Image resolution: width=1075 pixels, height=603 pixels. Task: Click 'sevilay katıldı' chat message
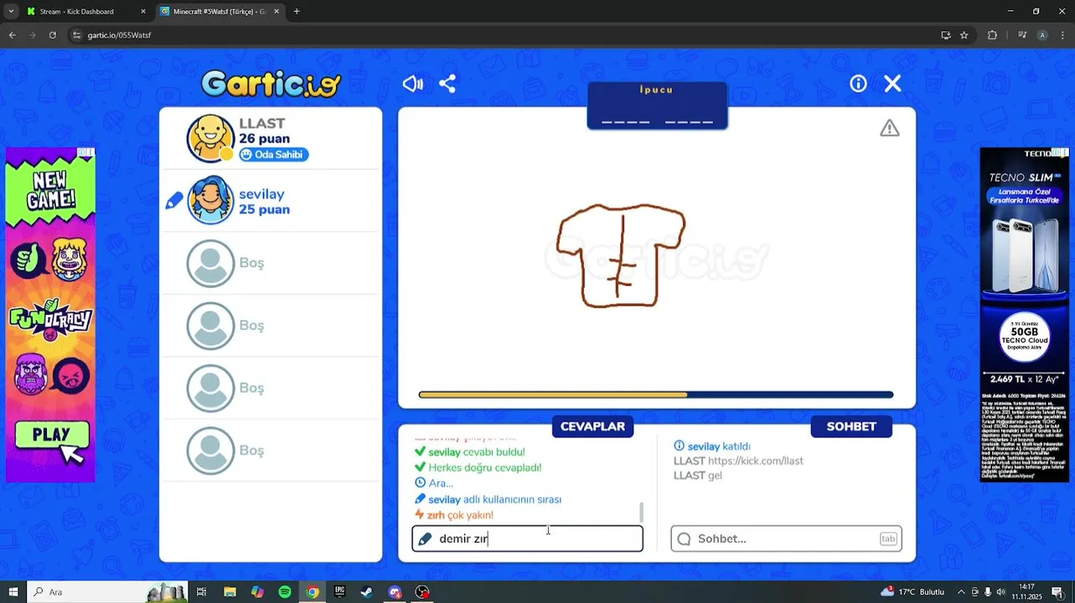pyautogui.click(x=712, y=446)
